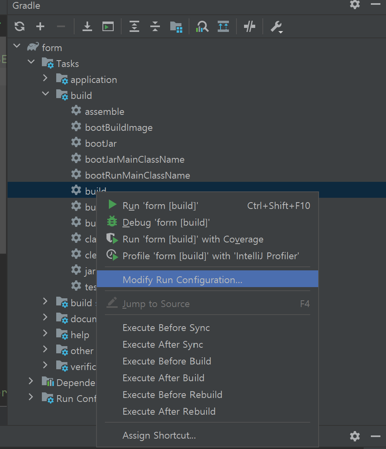Click the Tasks folder label
386x449 pixels.
click(67, 63)
